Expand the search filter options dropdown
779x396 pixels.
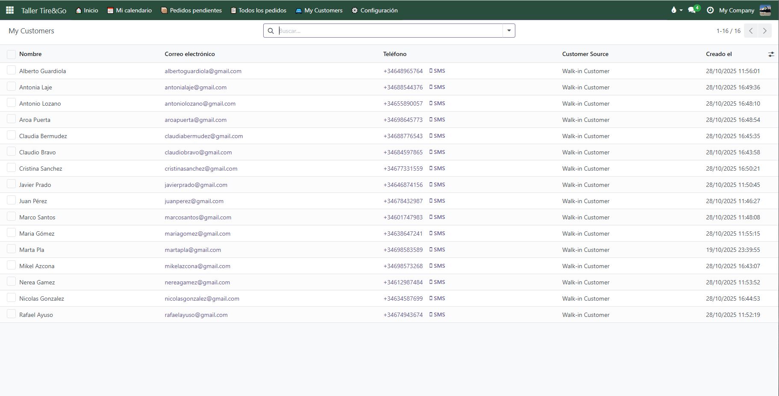[509, 31]
